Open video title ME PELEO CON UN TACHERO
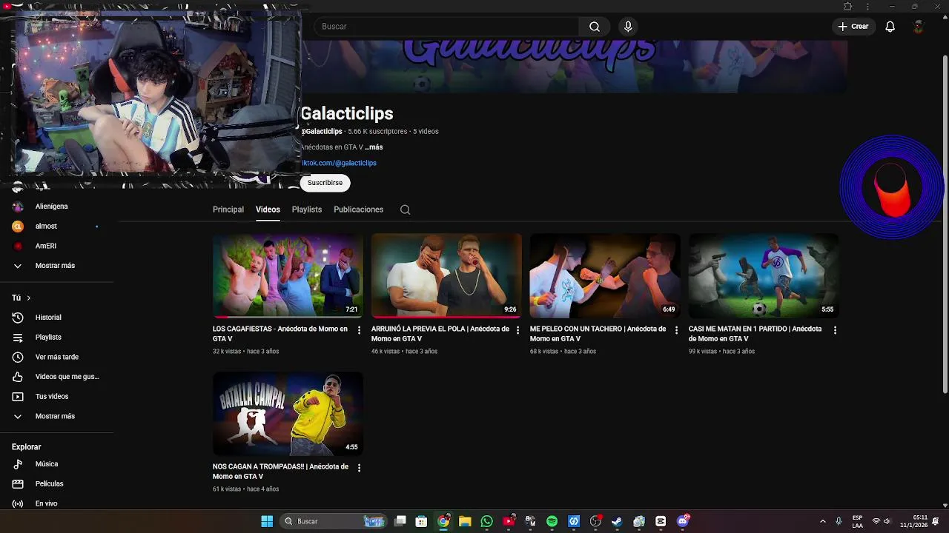Image resolution: width=949 pixels, height=533 pixels. point(598,334)
